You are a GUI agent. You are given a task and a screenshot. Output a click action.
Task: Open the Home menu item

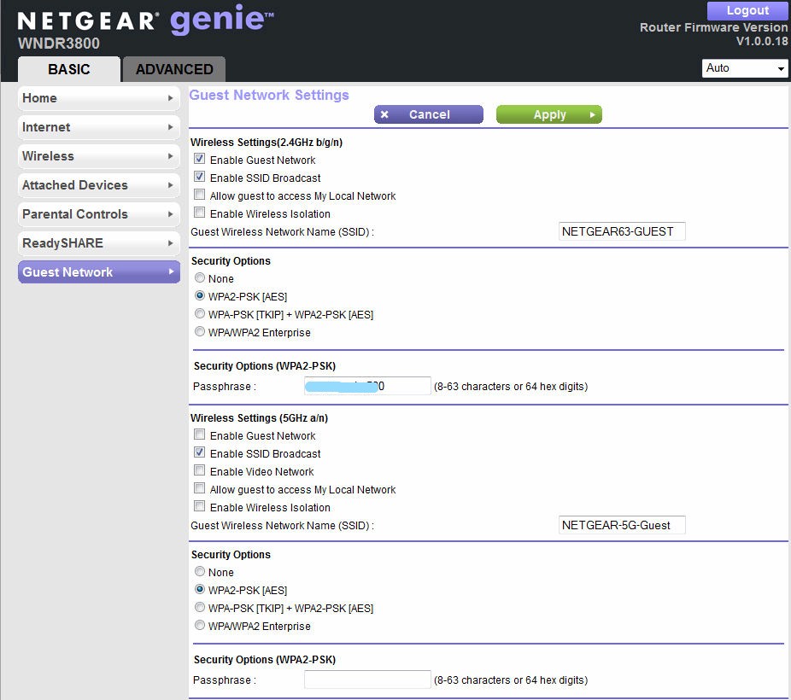click(99, 98)
